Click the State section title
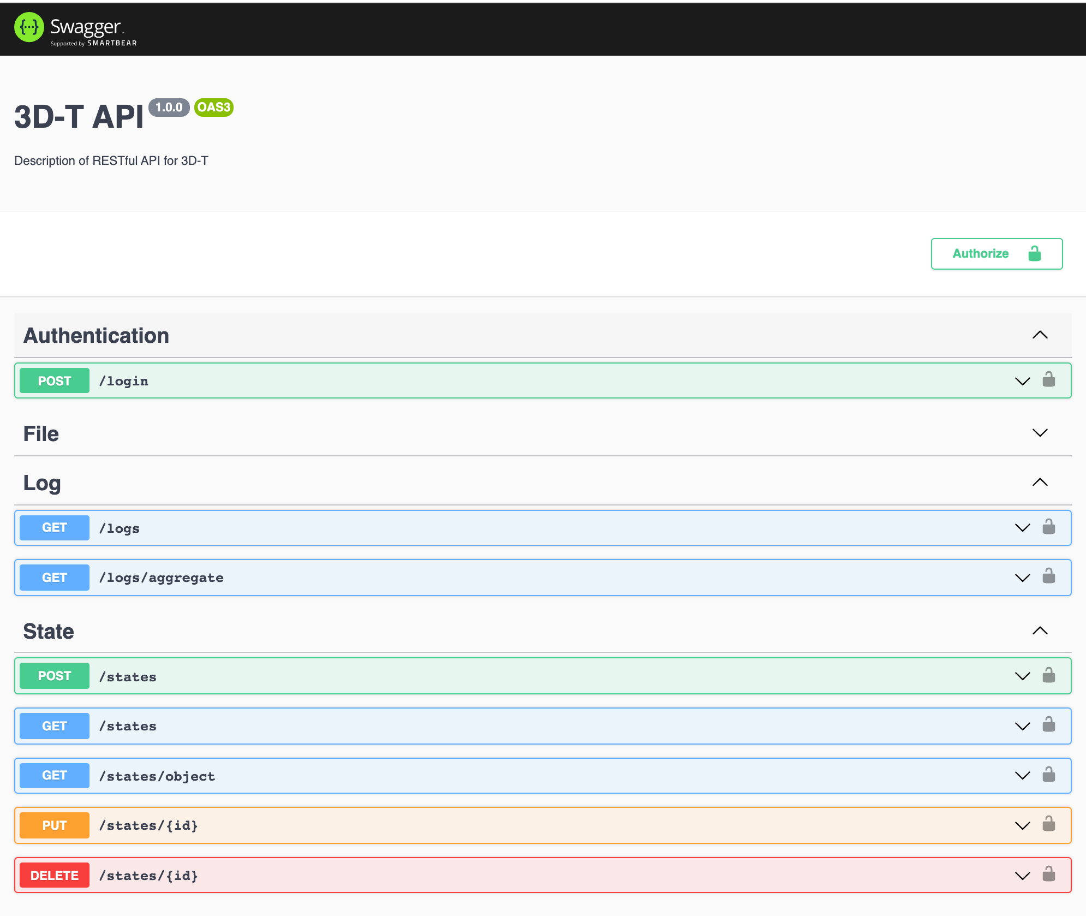Screen dimensions: 1086x916 click(x=49, y=632)
